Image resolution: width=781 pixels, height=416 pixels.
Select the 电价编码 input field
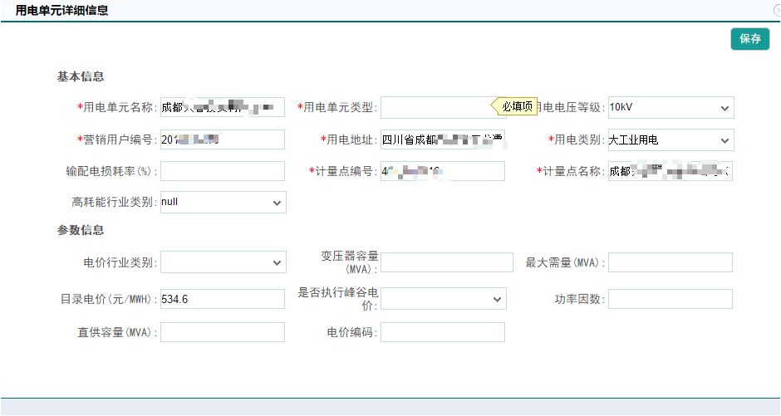(x=442, y=332)
